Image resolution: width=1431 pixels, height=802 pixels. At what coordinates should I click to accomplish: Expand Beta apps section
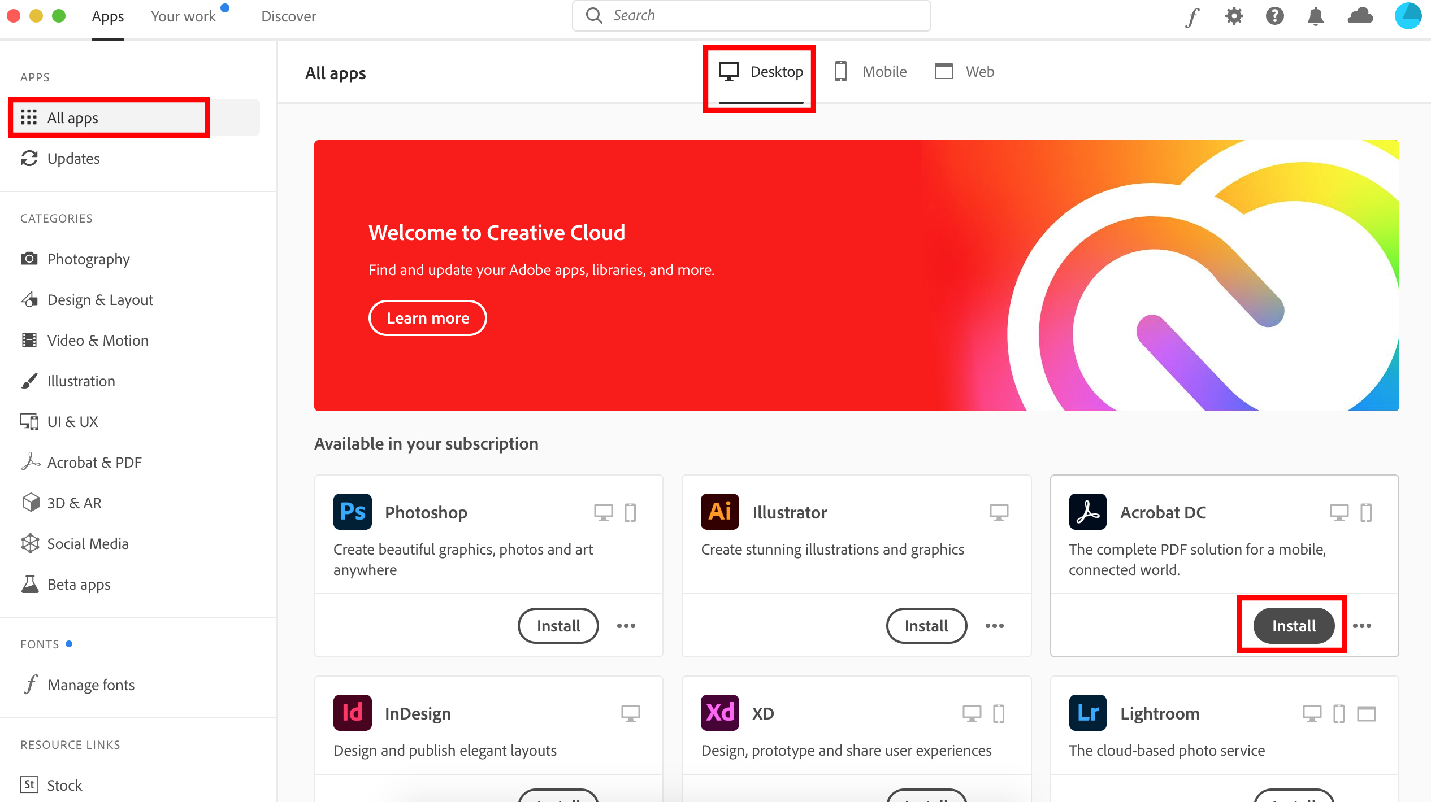[79, 583]
